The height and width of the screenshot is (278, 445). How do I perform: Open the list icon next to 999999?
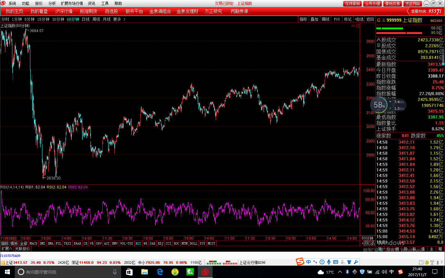[384, 20]
